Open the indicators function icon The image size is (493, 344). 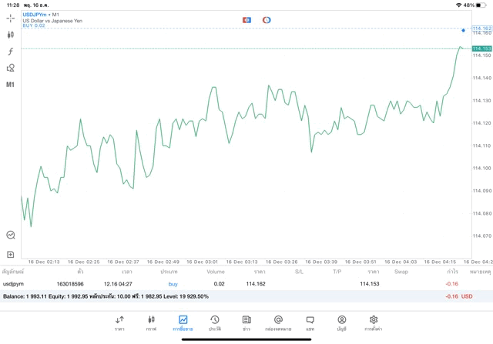(11, 52)
